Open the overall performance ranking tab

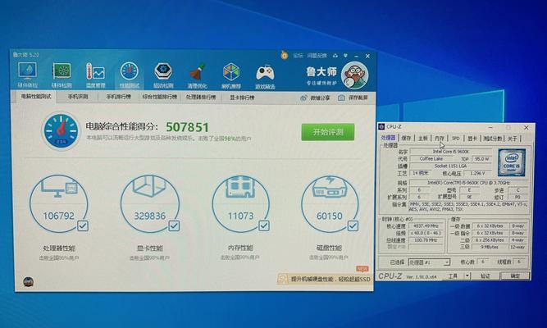pos(159,97)
